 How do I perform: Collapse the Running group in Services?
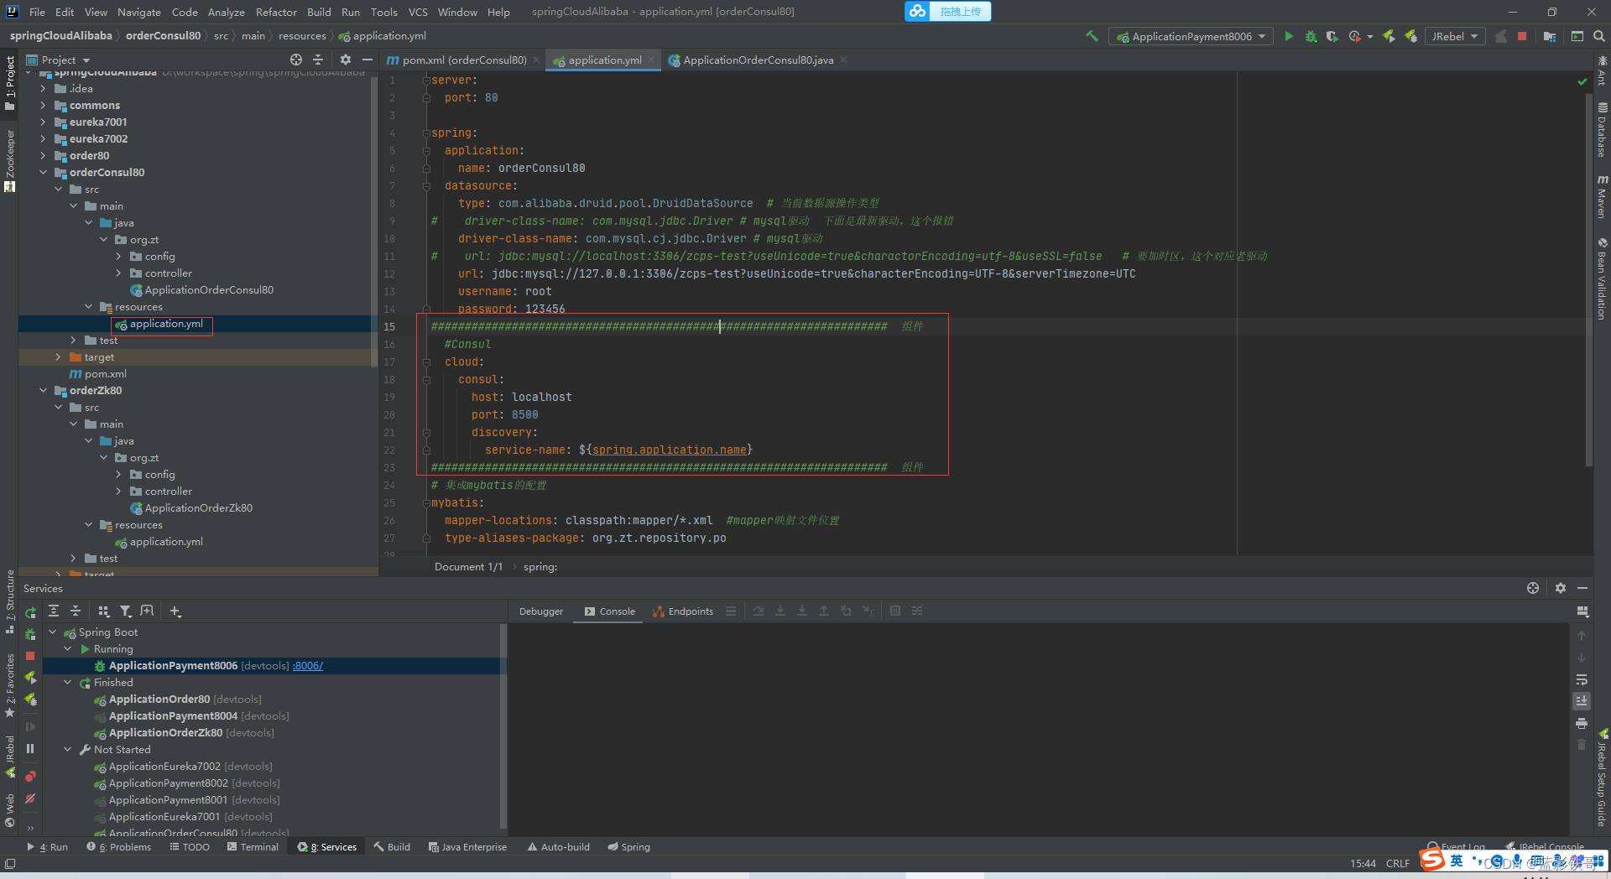(68, 648)
